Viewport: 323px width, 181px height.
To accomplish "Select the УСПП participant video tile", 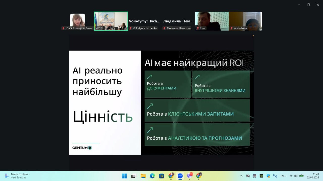I will point(111,21).
